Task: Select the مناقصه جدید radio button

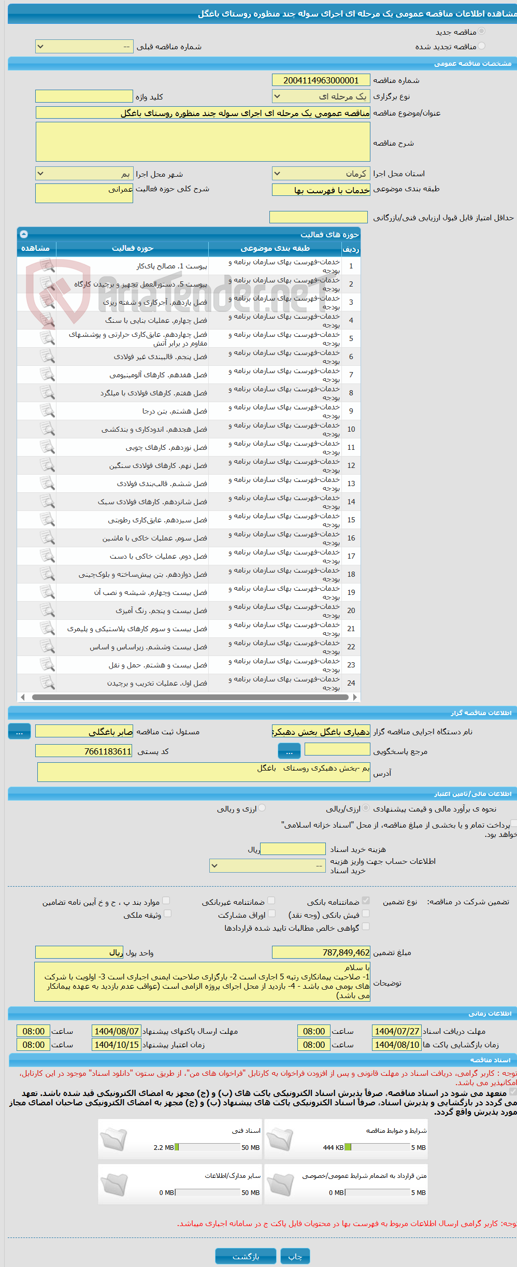Action: 482,32
